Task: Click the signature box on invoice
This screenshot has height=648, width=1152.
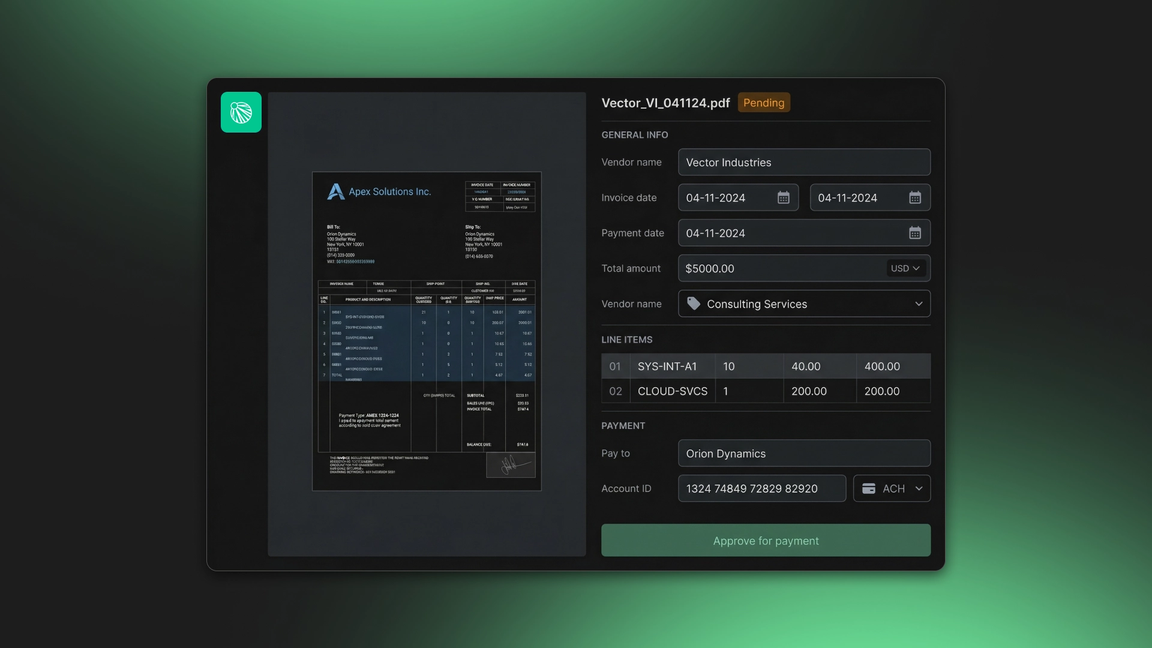Action: tap(510, 465)
